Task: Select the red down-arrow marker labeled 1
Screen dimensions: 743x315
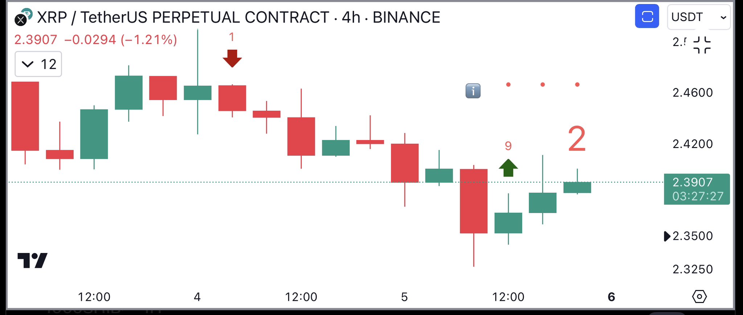Action: click(x=232, y=58)
